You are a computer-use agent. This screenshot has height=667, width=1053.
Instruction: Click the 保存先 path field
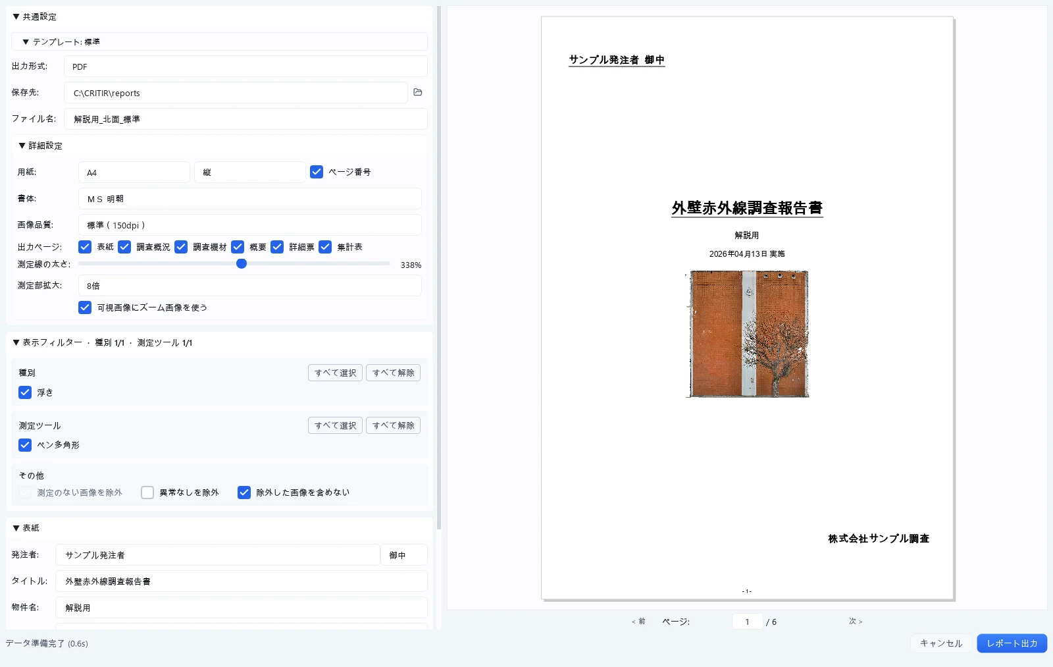[x=236, y=93]
